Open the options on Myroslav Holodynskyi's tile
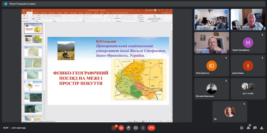The image size is (267, 133). [x=226, y=12]
